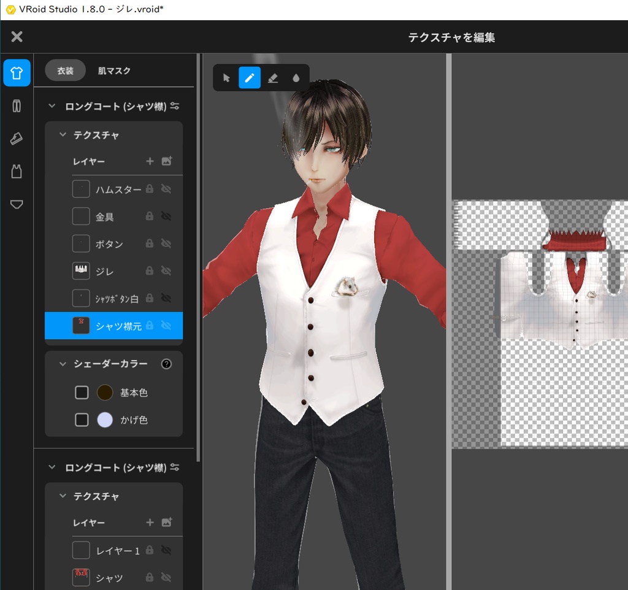Click the UV texture map preview
The width and height of the screenshot is (628, 590).
coord(540,324)
